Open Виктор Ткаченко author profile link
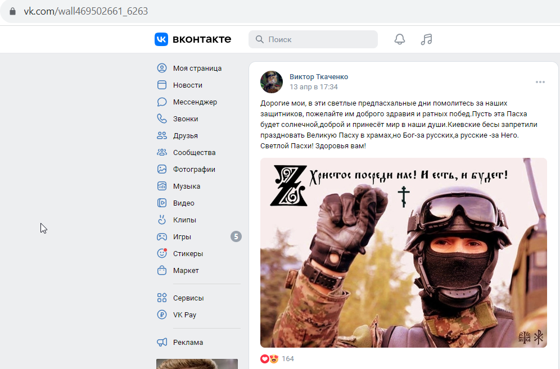The width and height of the screenshot is (560, 369). pos(319,77)
